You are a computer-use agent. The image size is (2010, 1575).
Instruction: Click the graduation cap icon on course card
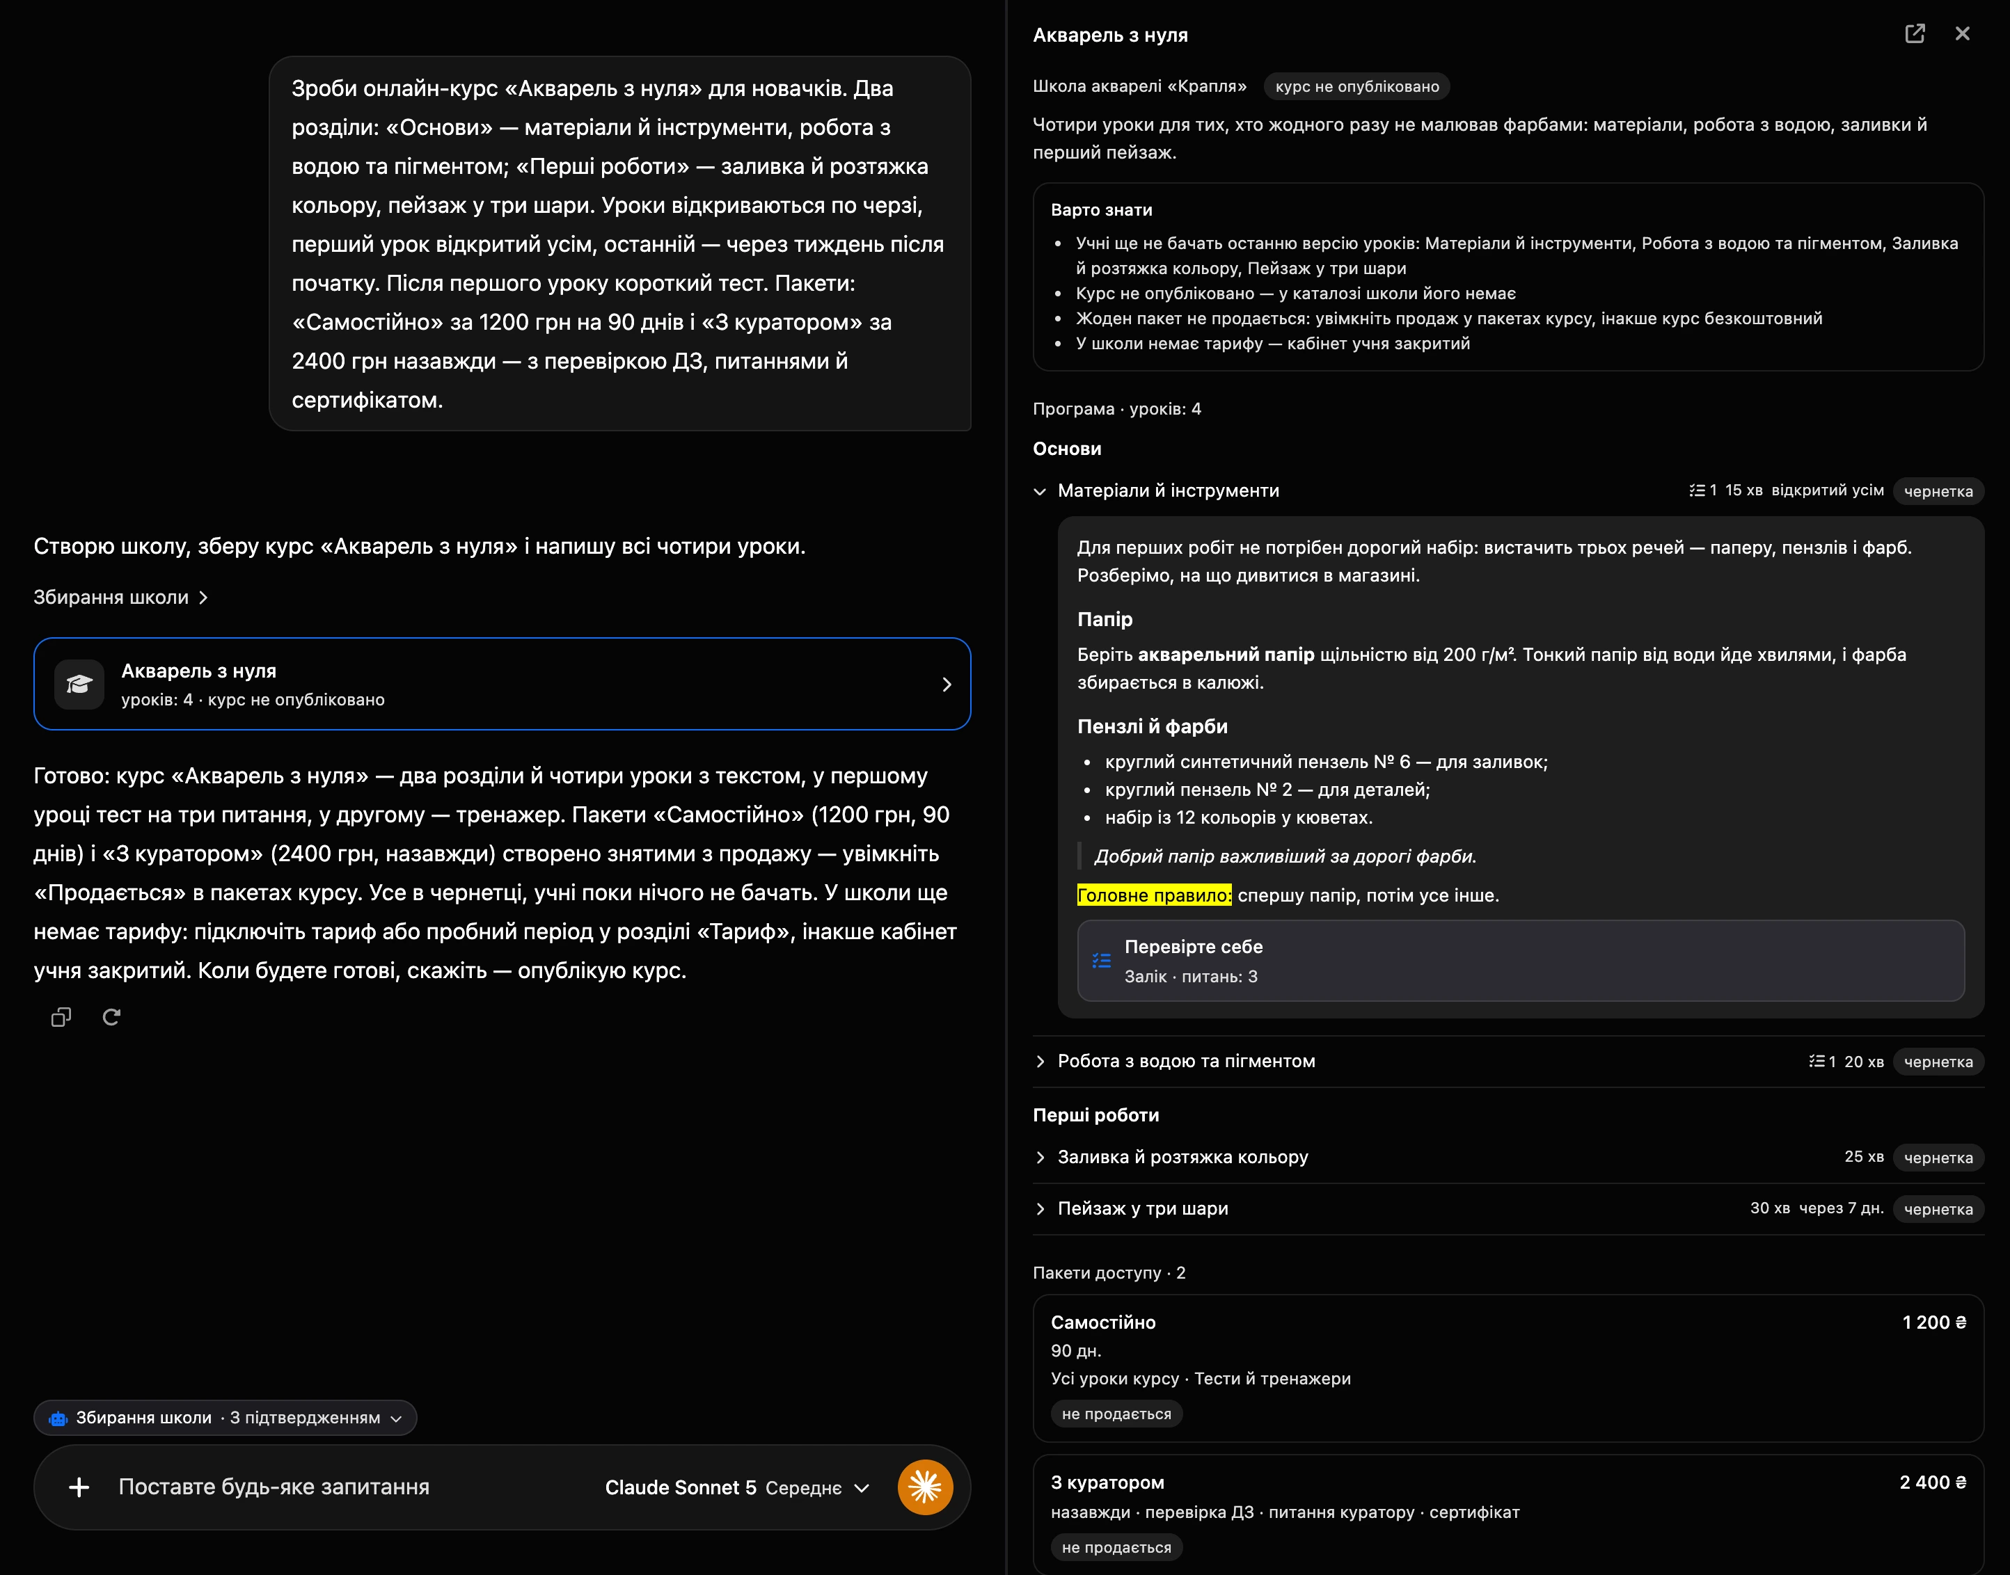point(79,685)
